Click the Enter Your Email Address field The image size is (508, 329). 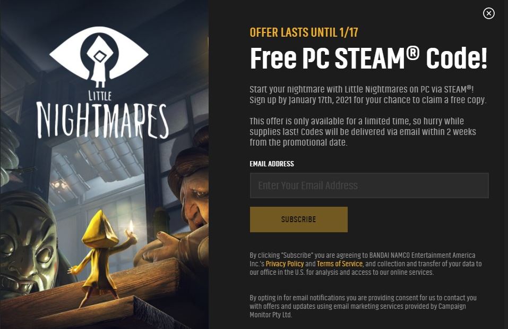pyautogui.click(x=369, y=185)
